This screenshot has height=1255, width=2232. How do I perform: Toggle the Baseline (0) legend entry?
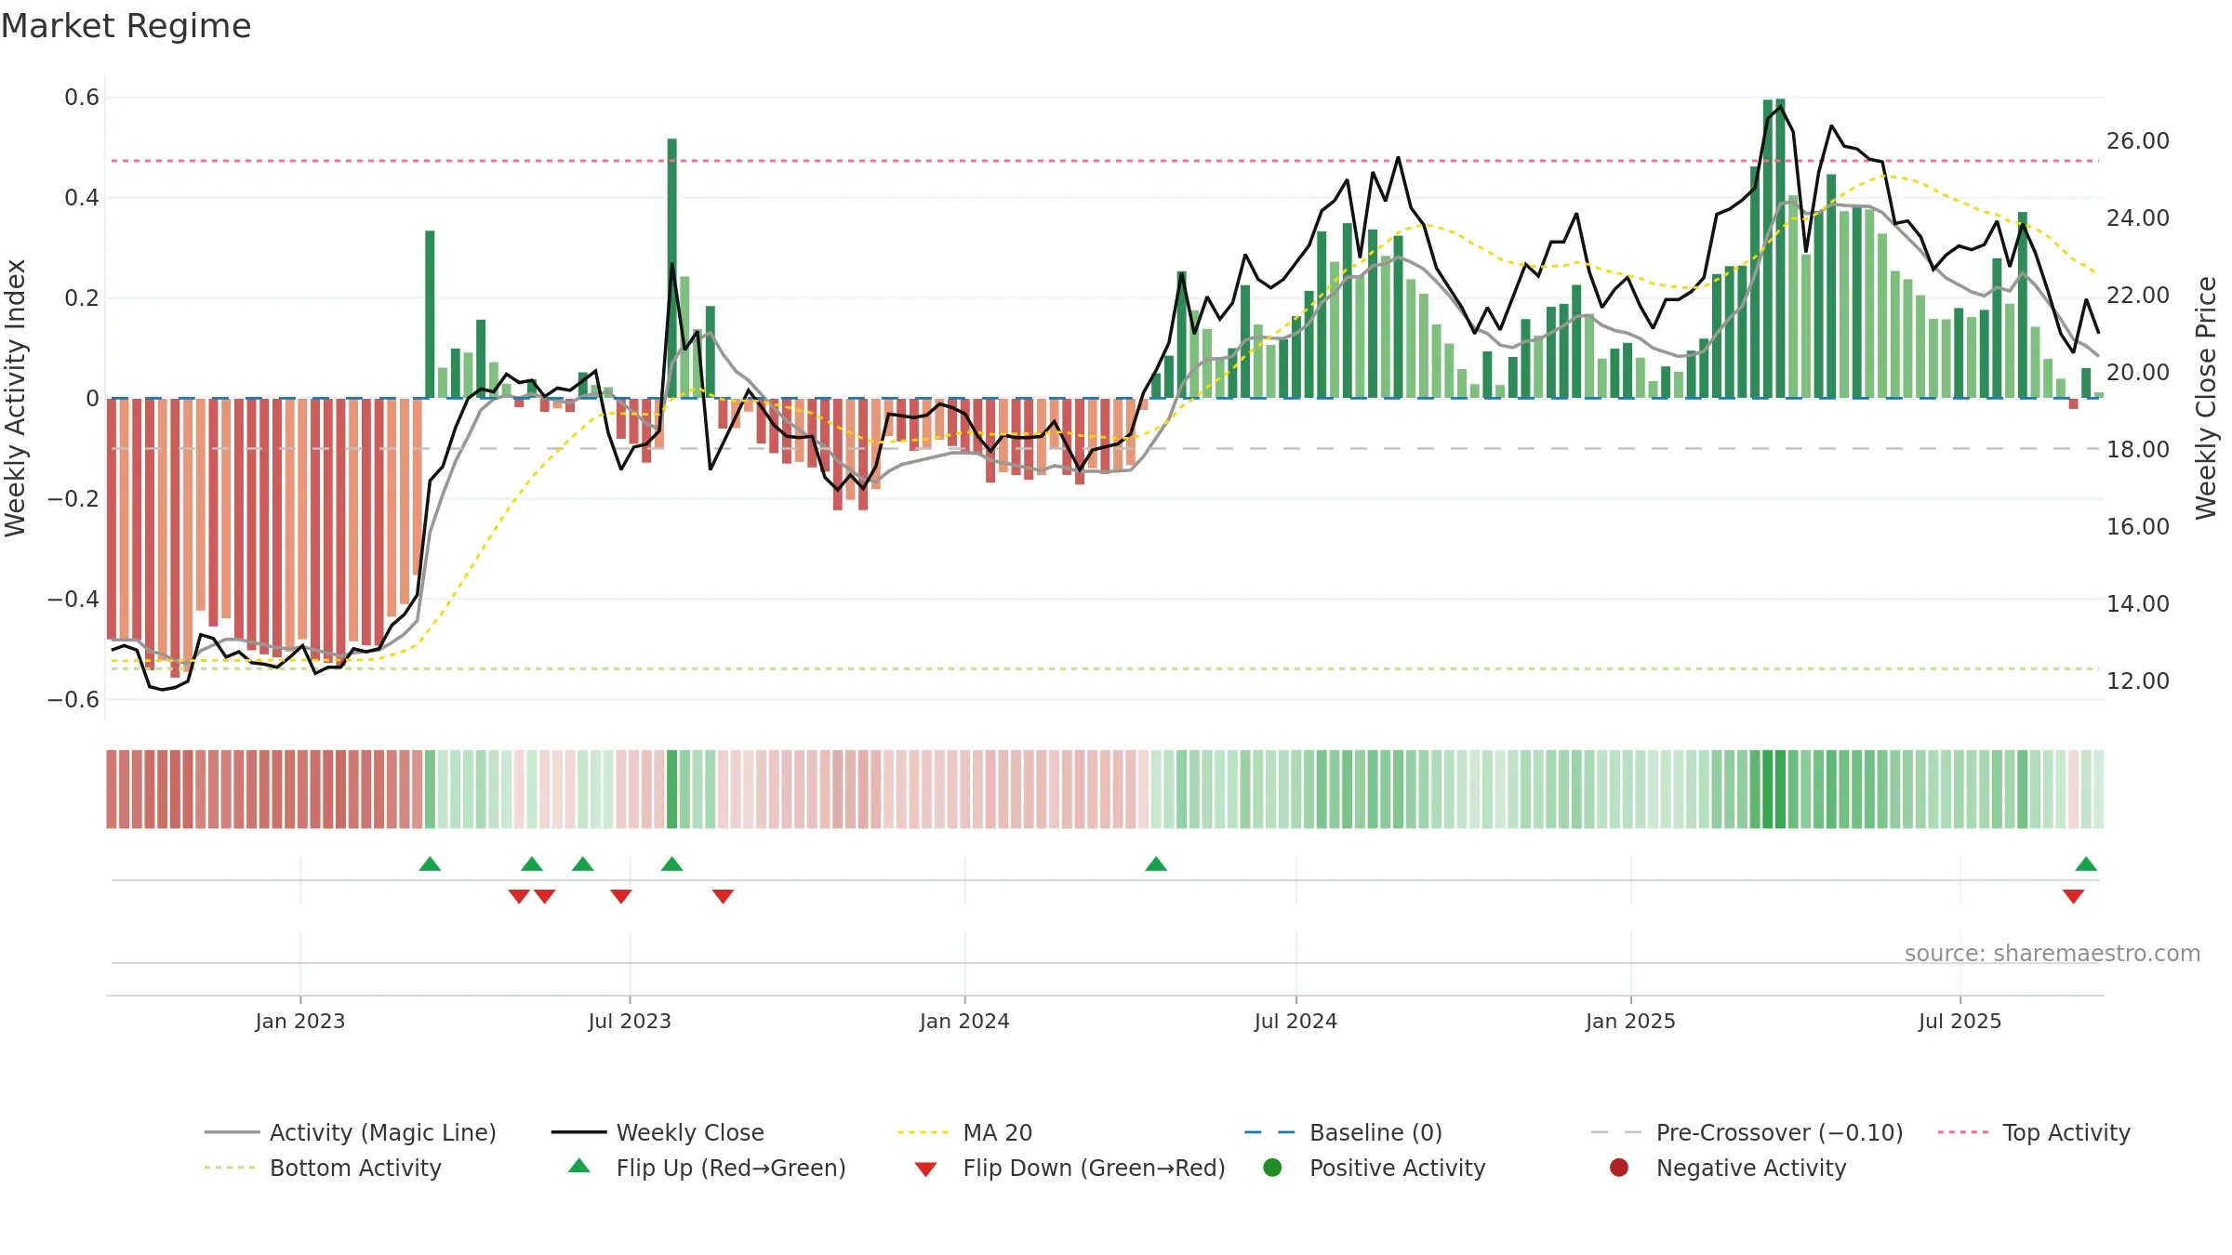click(1343, 1132)
